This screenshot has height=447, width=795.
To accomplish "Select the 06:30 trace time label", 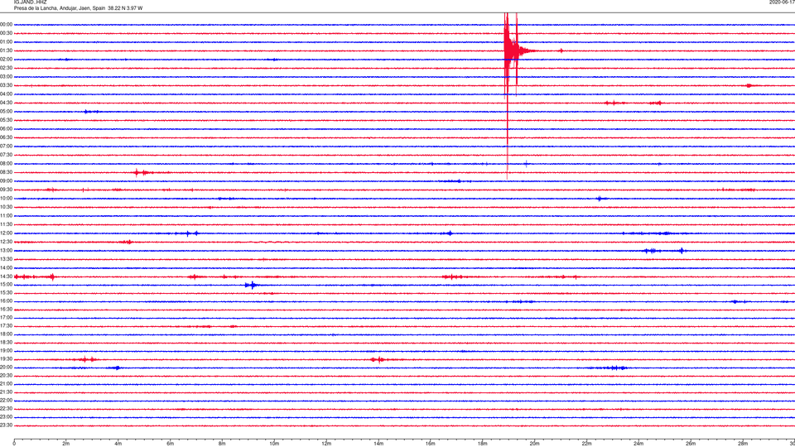I will pos(6,137).
